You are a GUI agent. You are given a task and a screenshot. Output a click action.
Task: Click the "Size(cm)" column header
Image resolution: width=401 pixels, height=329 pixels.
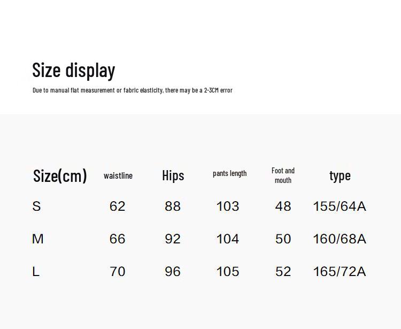click(60, 175)
